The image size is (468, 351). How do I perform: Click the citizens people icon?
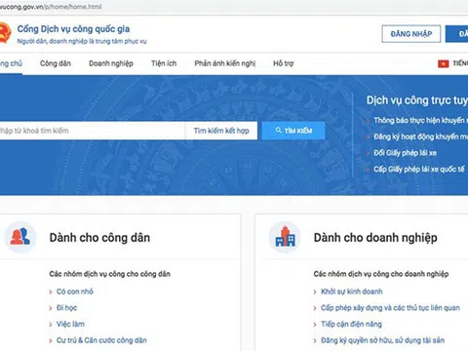click(x=20, y=237)
